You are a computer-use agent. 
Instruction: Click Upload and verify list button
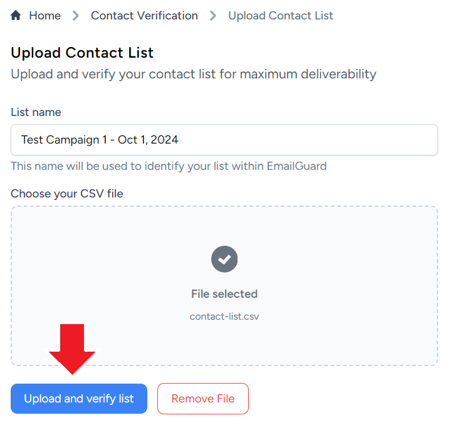click(79, 399)
